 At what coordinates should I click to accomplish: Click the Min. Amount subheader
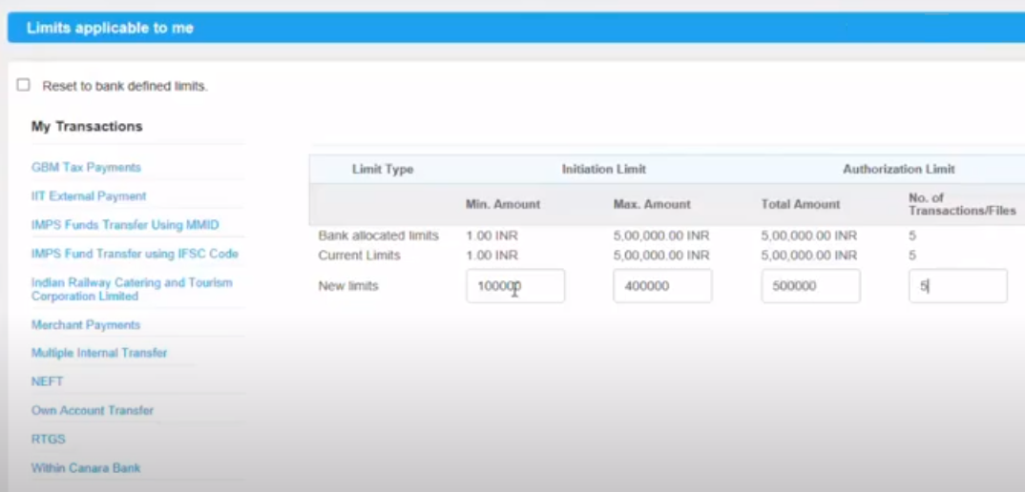[503, 204]
